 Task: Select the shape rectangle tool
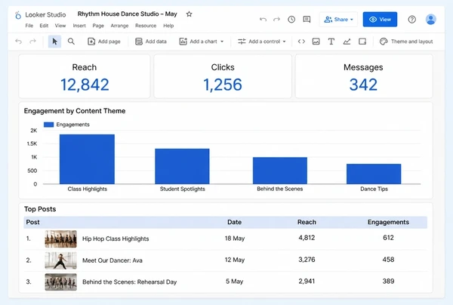pos(362,42)
